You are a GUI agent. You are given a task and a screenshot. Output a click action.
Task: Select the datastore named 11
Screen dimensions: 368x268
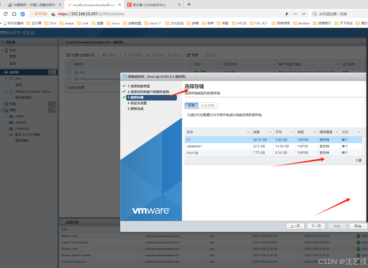point(273,140)
